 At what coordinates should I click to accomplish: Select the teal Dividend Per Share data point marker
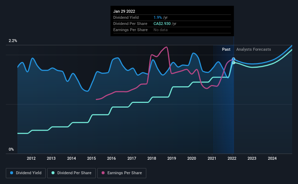click(234, 63)
